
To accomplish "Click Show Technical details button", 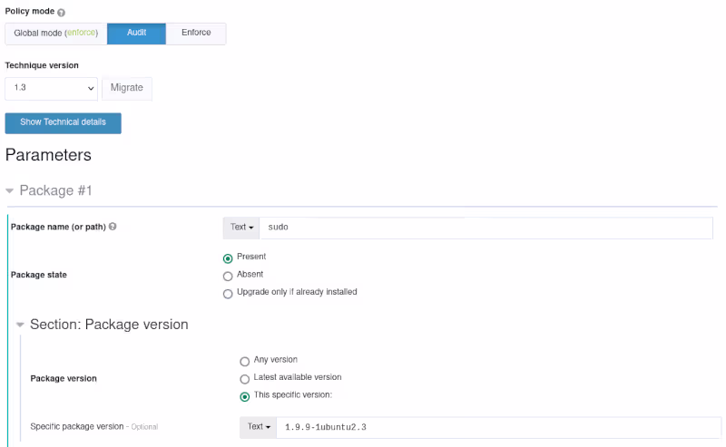I will click(x=63, y=122).
